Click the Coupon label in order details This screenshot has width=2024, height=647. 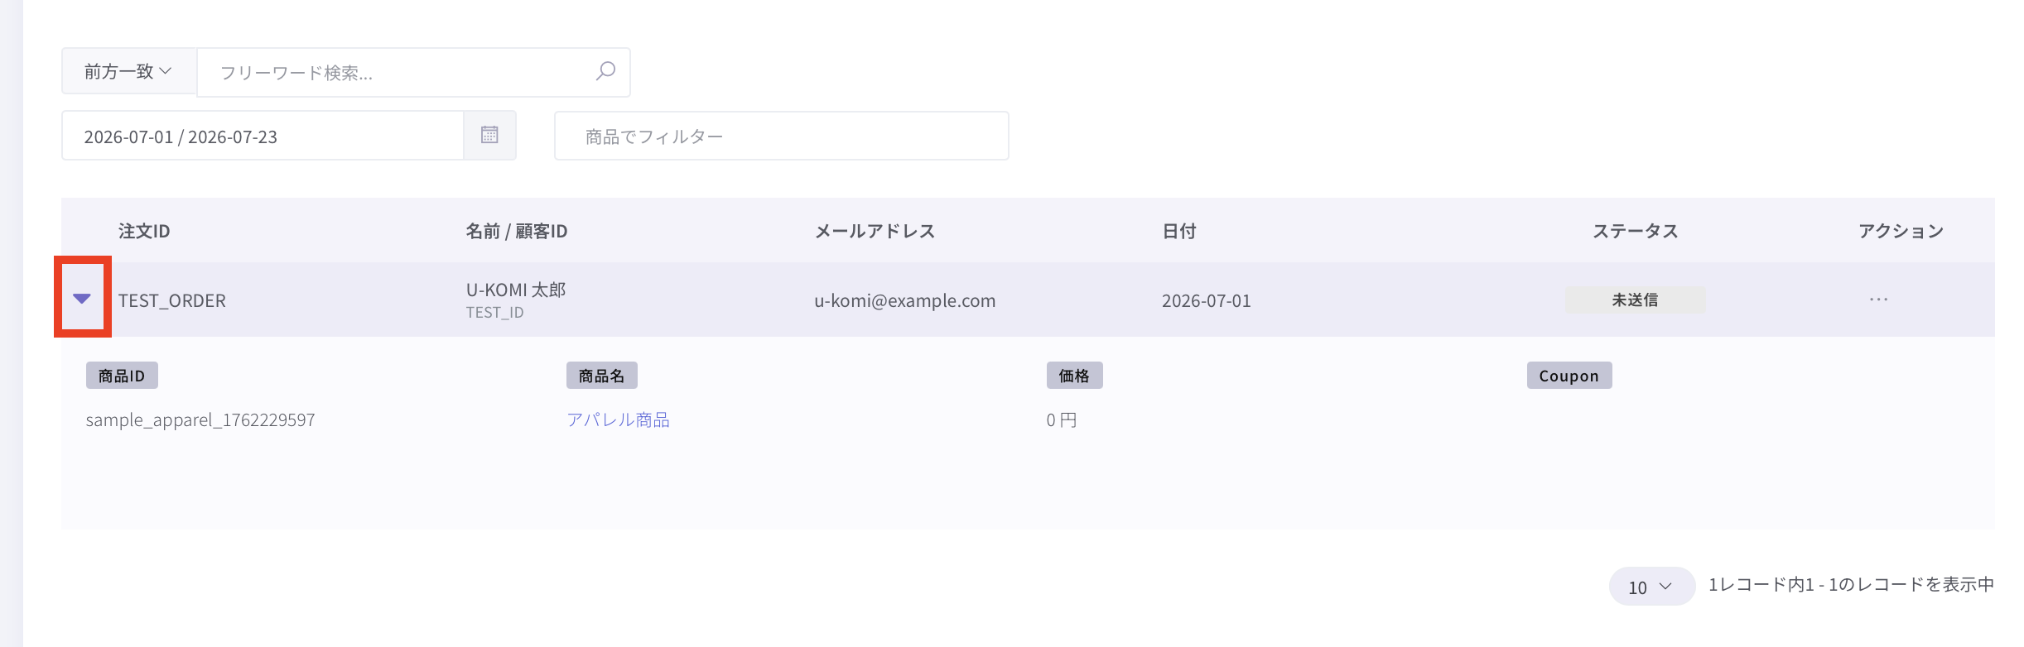click(1569, 376)
